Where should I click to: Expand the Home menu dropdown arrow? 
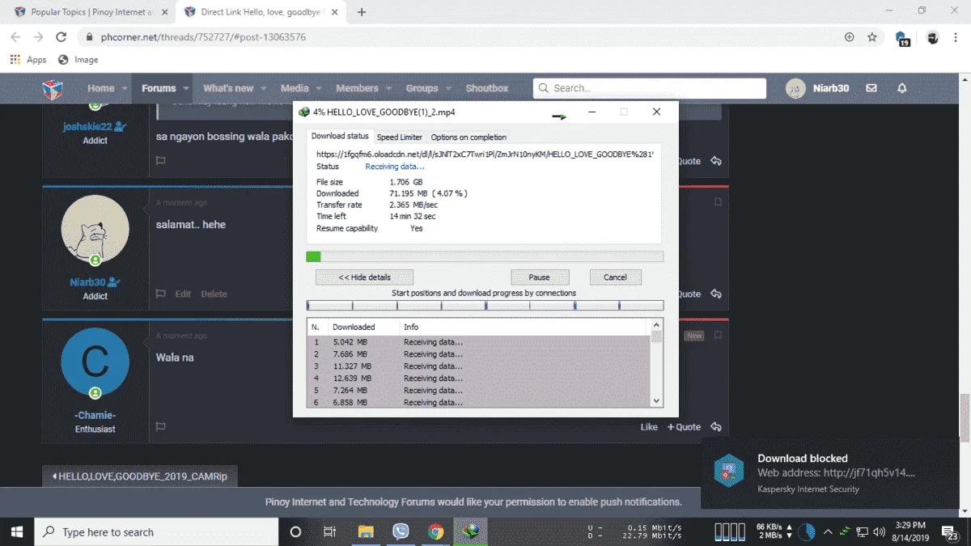point(124,88)
